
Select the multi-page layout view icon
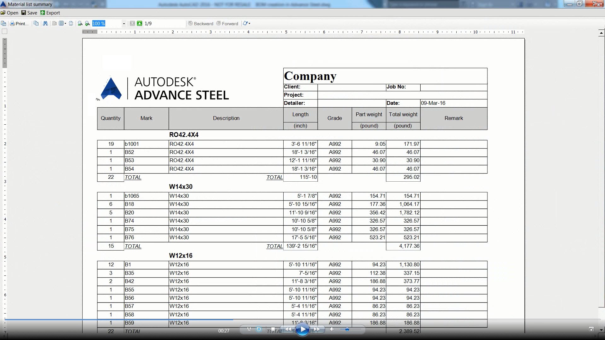(x=61, y=23)
